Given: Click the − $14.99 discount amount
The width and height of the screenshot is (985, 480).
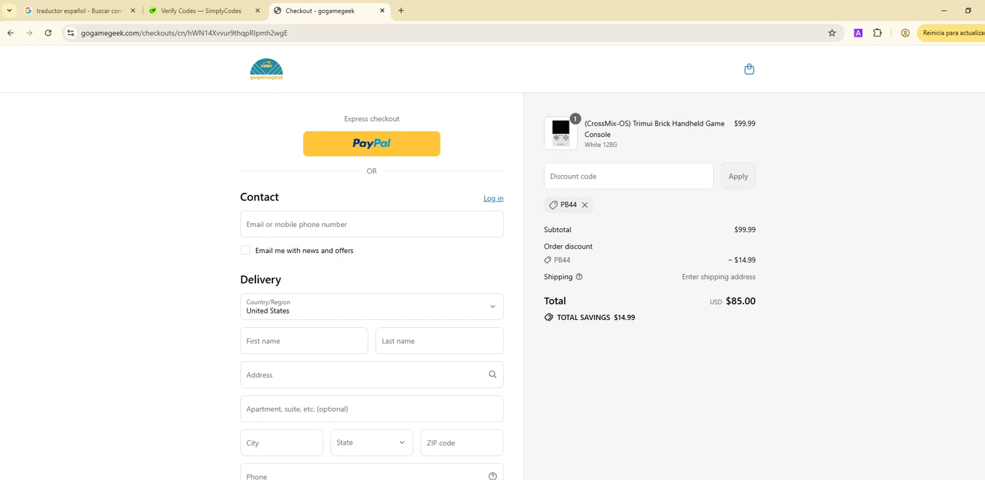Looking at the screenshot, I should coord(742,260).
